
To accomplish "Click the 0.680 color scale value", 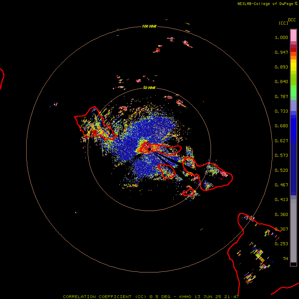I will pos(281,126).
